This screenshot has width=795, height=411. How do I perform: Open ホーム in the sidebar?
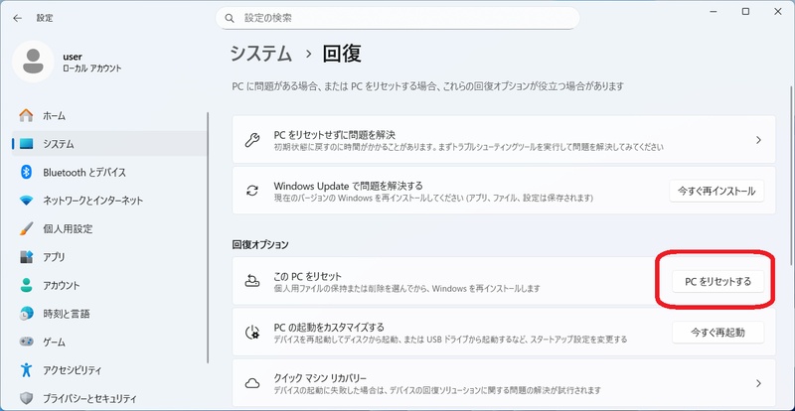tap(109, 115)
